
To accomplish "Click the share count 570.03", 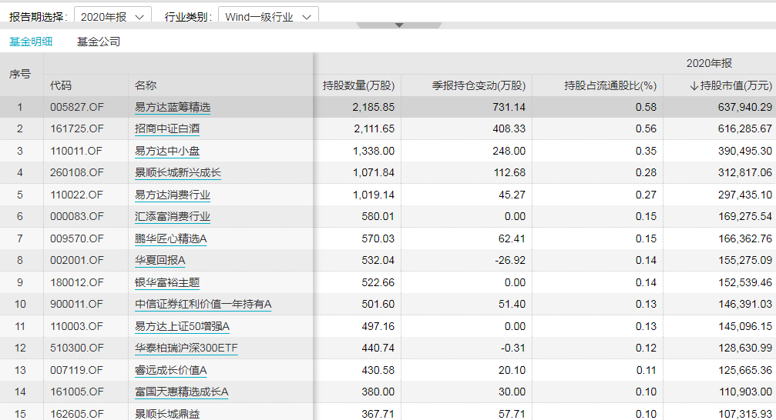I will coord(378,238).
